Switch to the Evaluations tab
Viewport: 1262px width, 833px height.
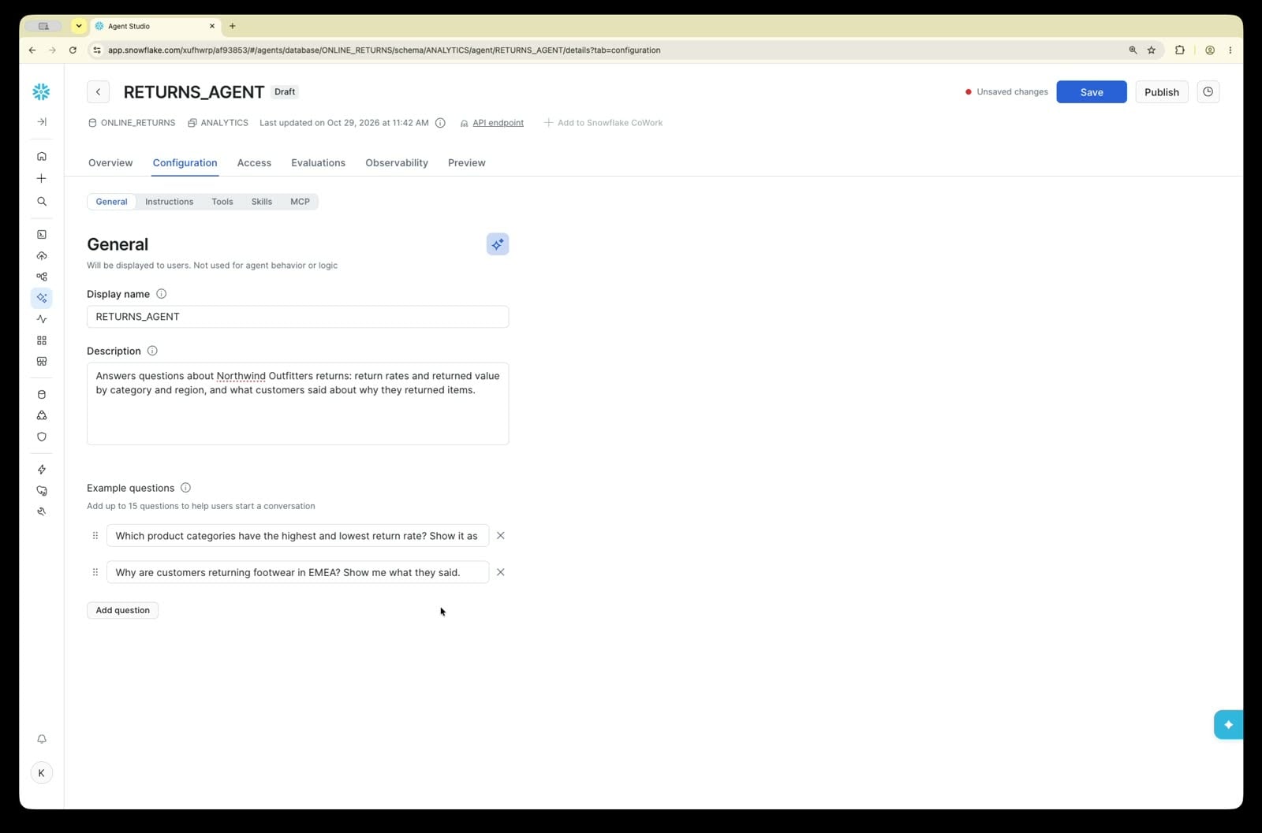pos(318,163)
